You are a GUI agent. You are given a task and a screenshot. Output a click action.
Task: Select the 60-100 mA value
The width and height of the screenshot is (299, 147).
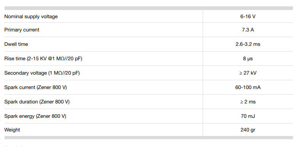(248, 88)
